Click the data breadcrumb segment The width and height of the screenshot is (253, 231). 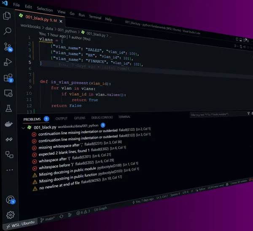tap(49, 29)
